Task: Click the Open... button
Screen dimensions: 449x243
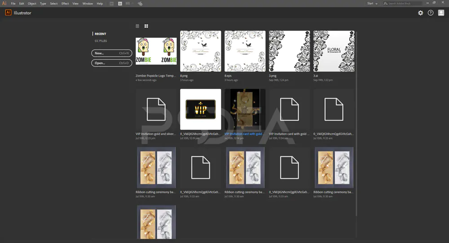Action: (x=112, y=63)
